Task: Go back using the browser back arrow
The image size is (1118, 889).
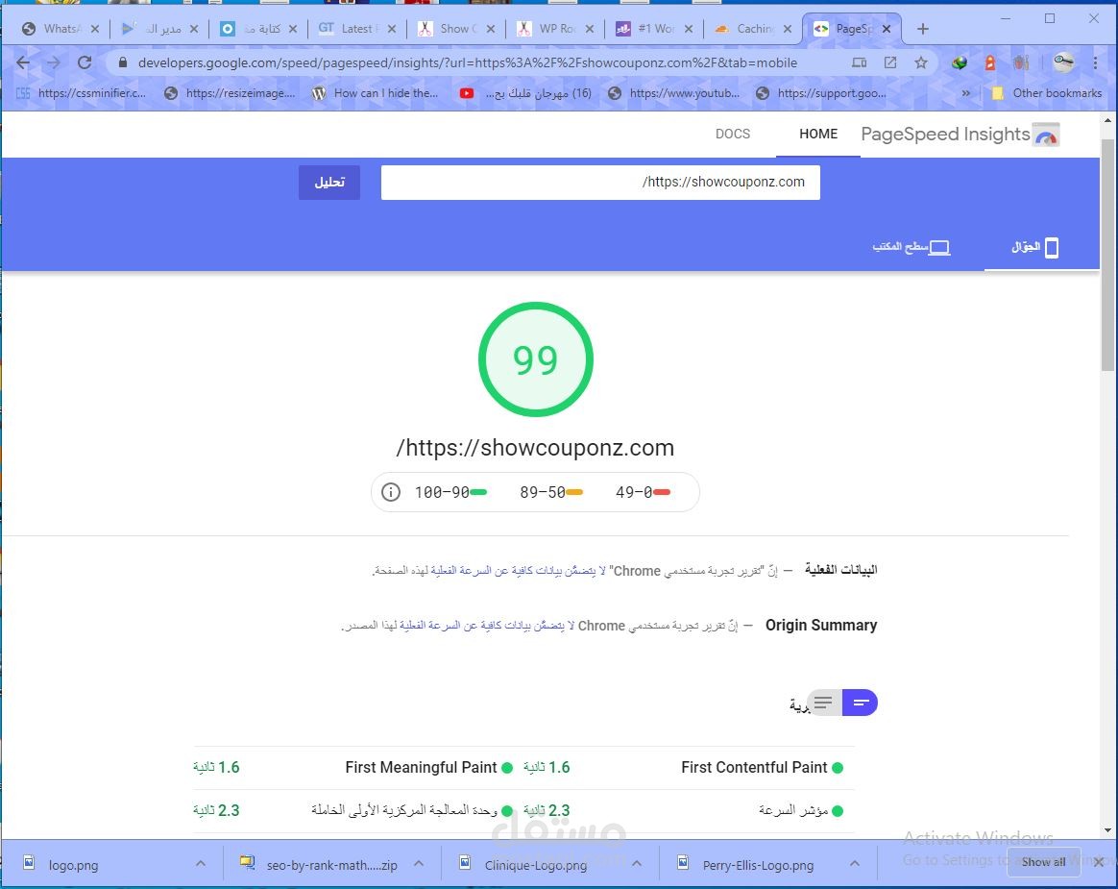Action: (23, 62)
